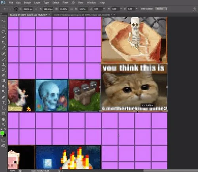Select the Eraser tool
Viewport: 198px width, 172px height.
tap(3, 75)
